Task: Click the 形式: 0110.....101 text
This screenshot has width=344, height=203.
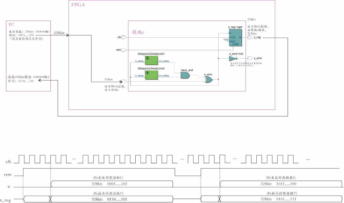Action: 21,81
